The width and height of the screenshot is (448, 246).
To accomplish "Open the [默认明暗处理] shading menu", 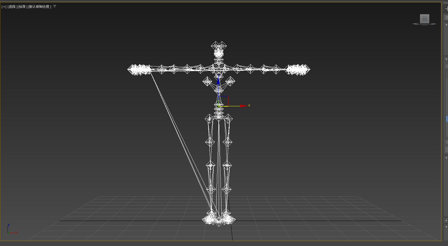I will click(40, 7).
